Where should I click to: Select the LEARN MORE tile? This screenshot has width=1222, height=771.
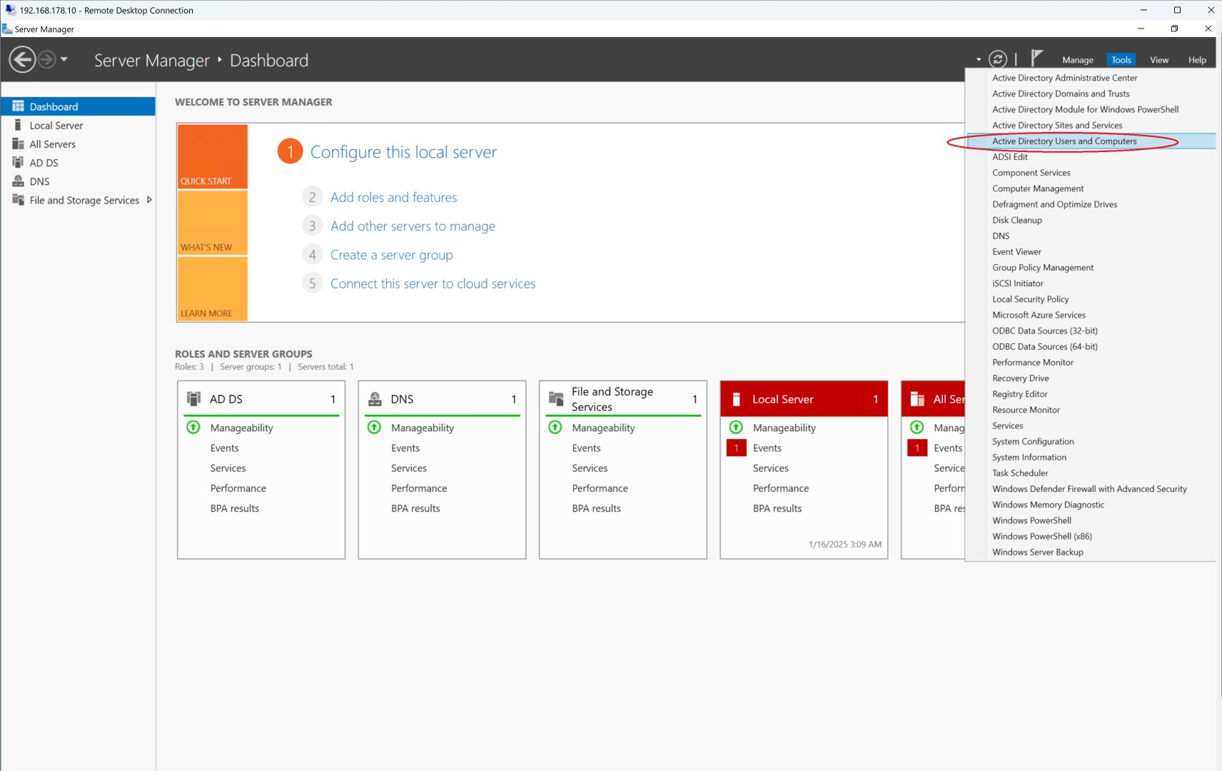point(212,289)
